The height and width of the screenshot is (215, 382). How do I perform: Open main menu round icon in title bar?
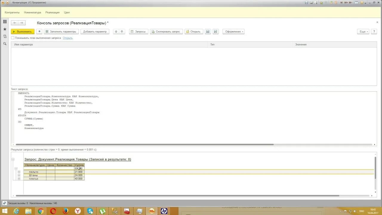click(3, 2)
